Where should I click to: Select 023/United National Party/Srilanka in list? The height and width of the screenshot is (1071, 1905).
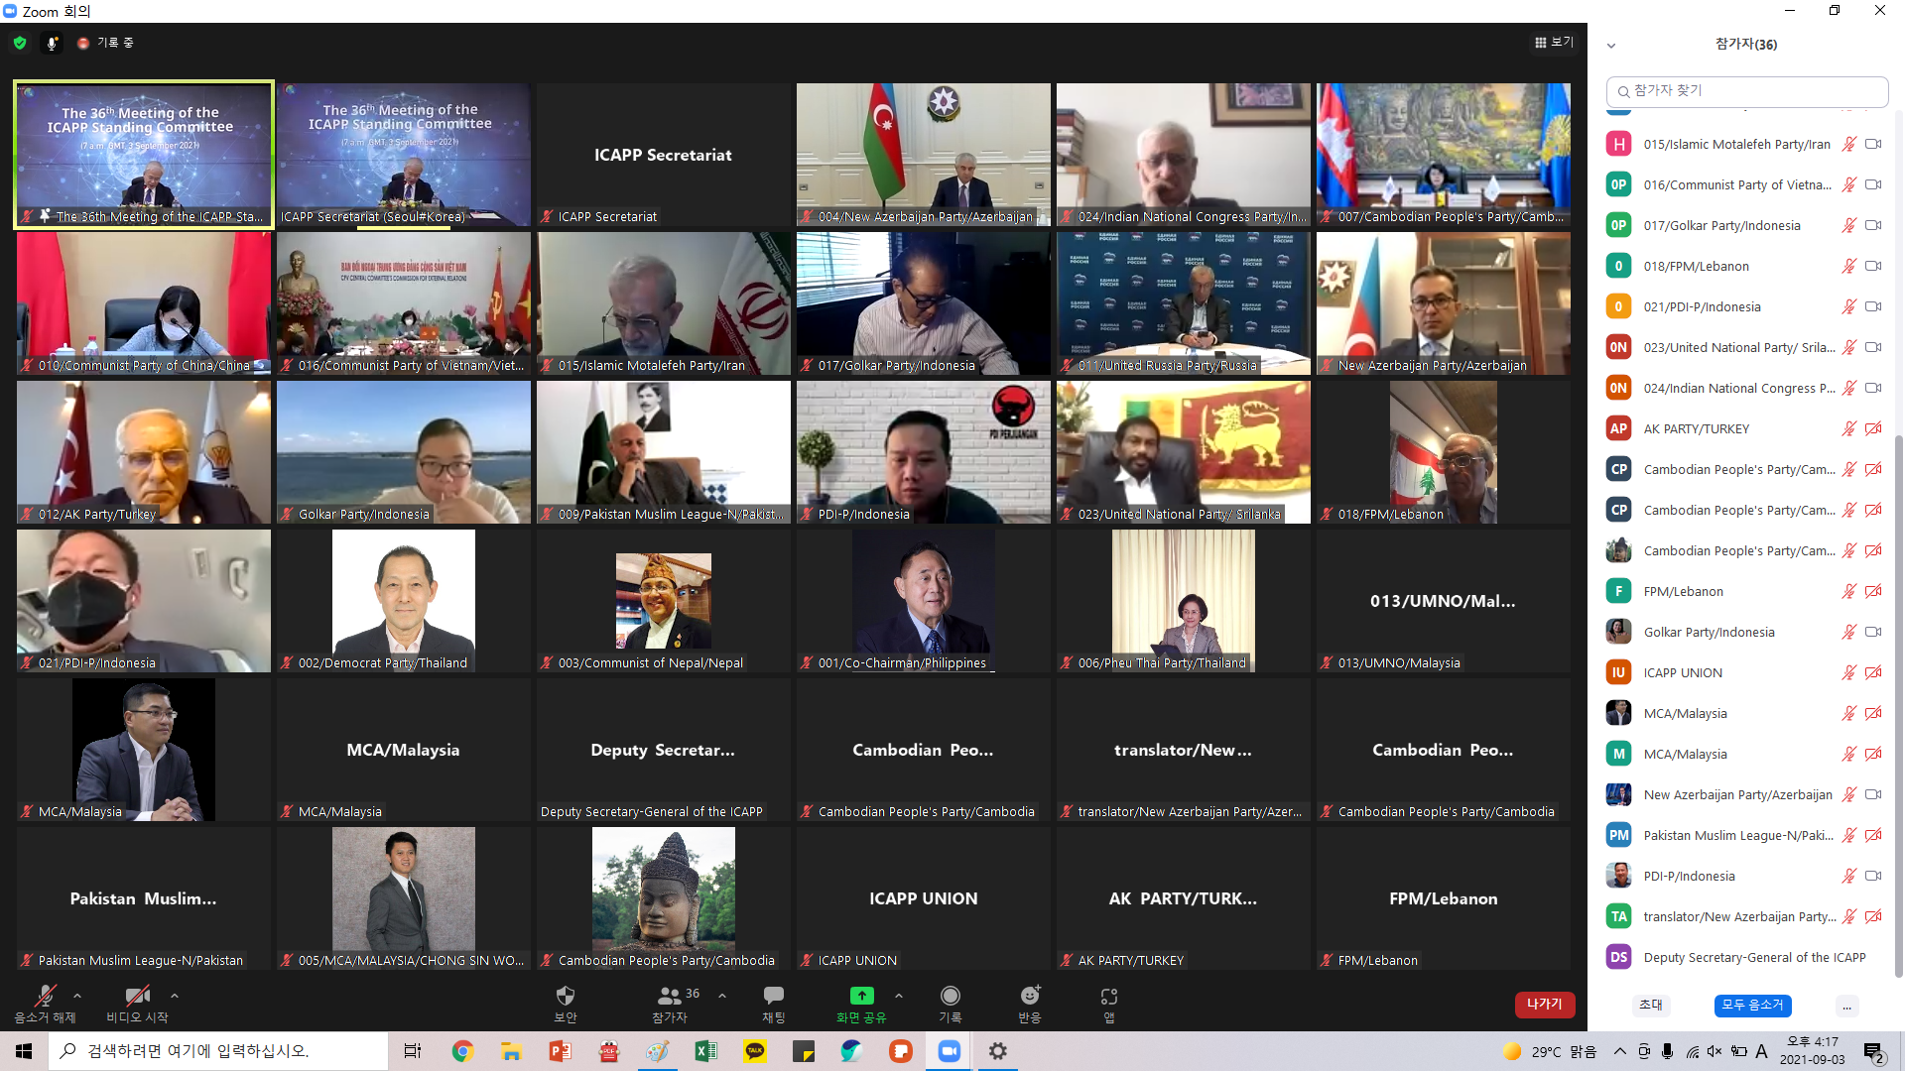click(1745, 348)
